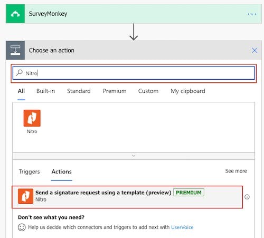Switch to the Built-in tab
264x238 pixels.
tap(46, 91)
